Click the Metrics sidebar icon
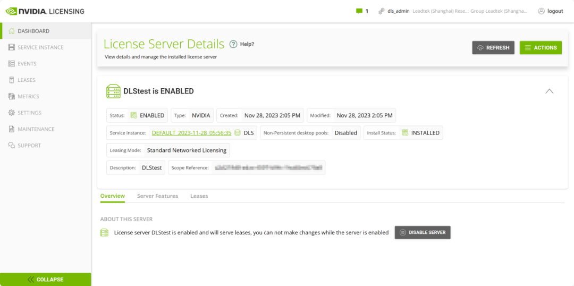 tap(11, 96)
